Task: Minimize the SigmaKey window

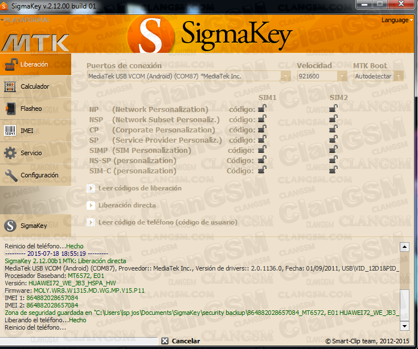Action: [x=364, y=4]
